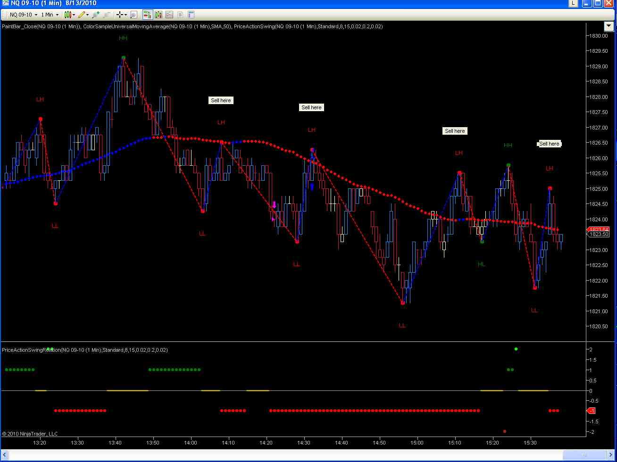617x462 pixels.
Task: Expand the chart style dropdown arrow
Action: (74, 15)
